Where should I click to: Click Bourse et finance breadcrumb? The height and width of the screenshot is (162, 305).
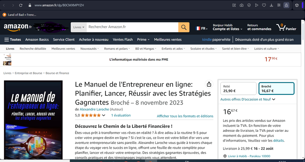click(x=57, y=73)
